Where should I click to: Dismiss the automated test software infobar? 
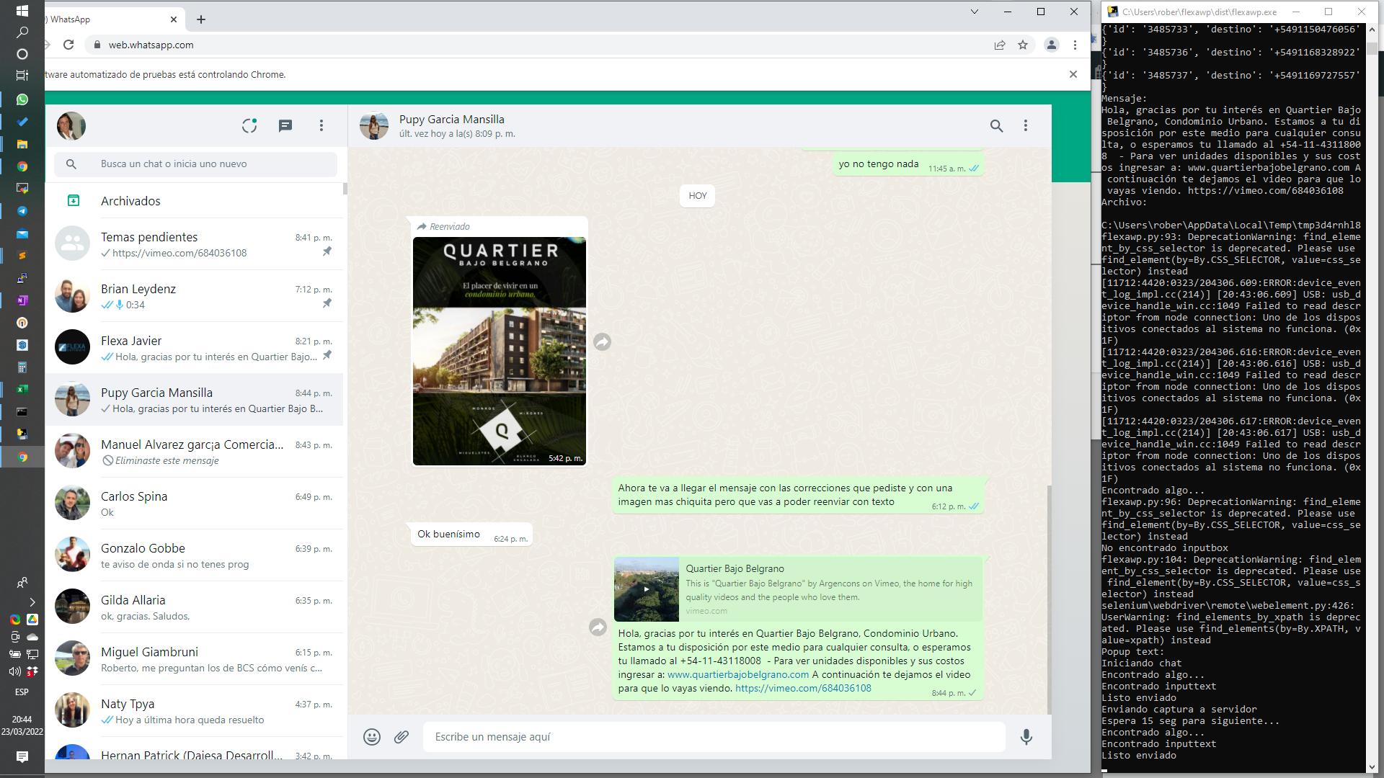1073,74
